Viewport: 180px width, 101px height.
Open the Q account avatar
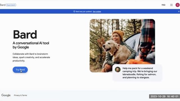click(x=177, y=5)
